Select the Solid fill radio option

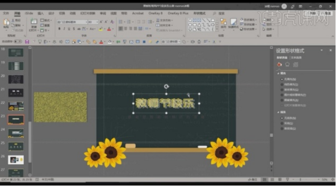(x=282, y=84)
